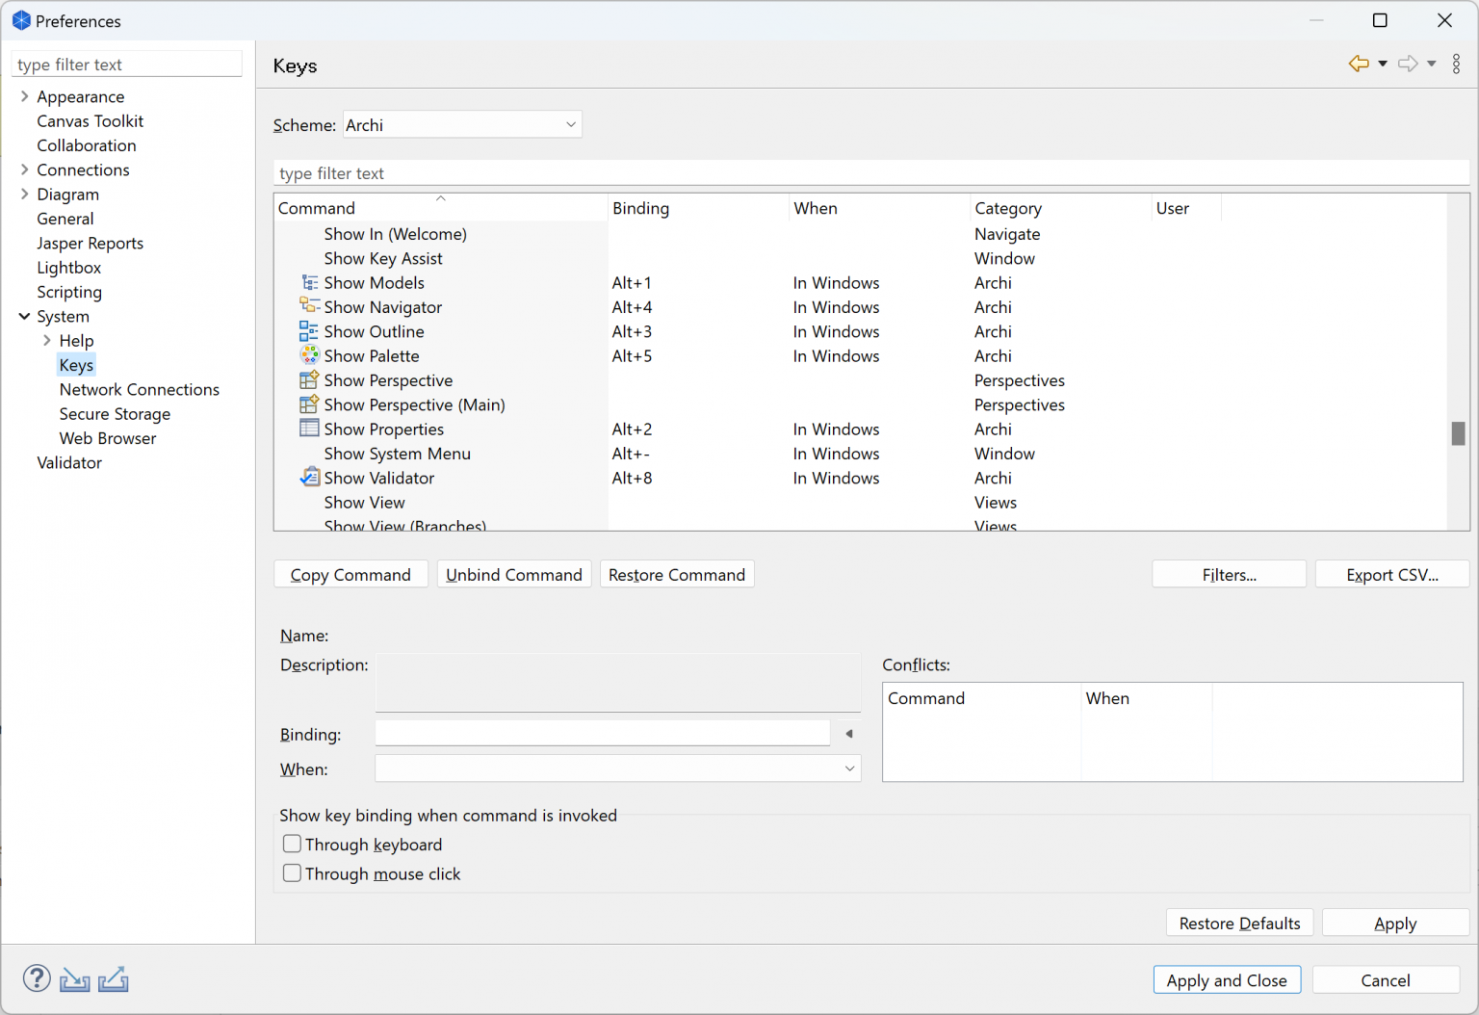
Task: Click the Export CSV button
Action: 1392,574
